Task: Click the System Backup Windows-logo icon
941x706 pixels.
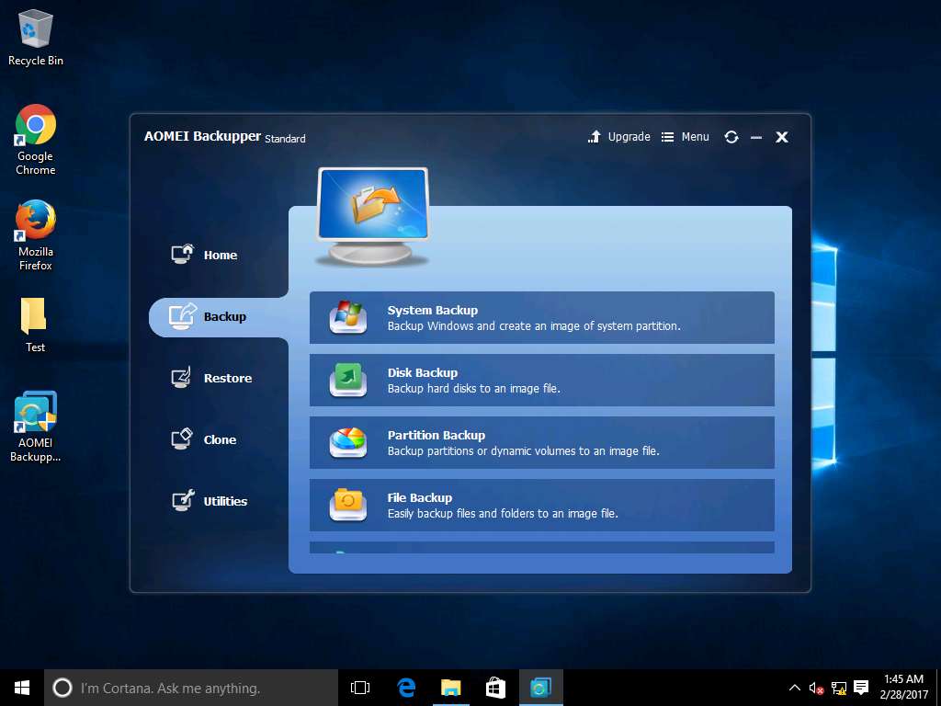Action: 348,317
